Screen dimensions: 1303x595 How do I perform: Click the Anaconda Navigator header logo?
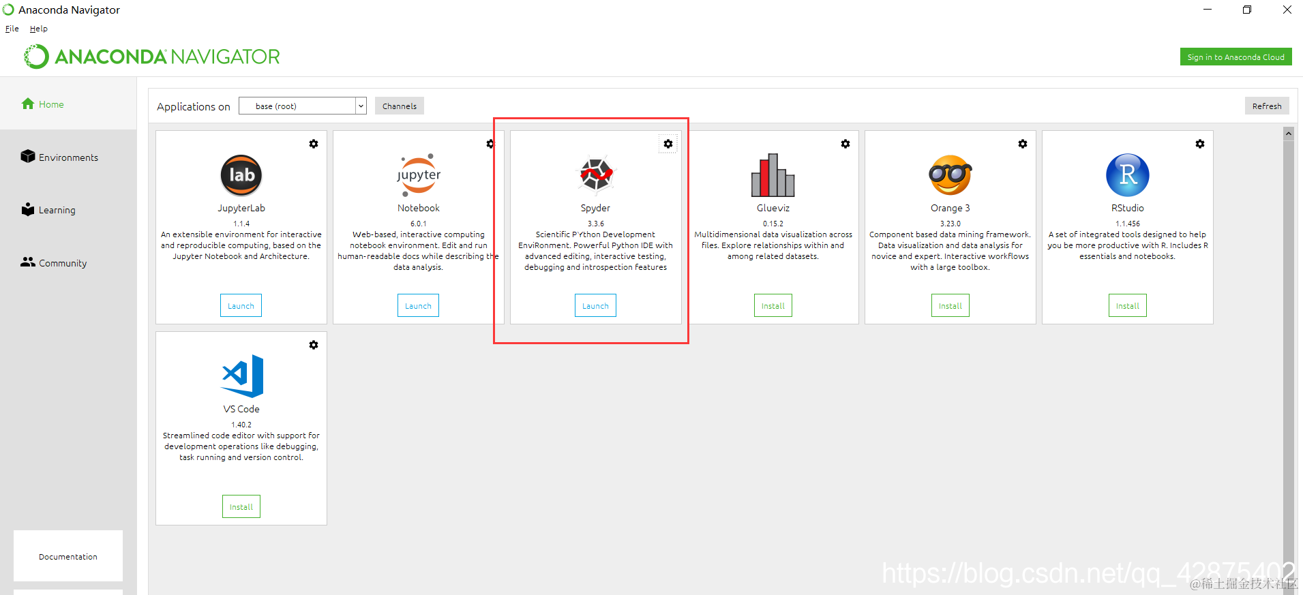152,57
